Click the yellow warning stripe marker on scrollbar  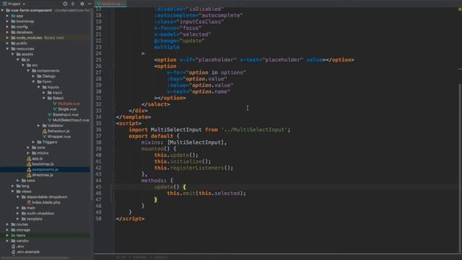pyautogui.click(x=460, y=69)
